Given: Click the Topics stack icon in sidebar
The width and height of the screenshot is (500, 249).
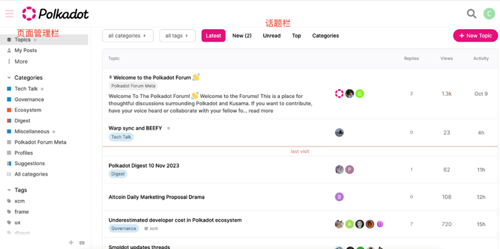Looking at the screenshot, I should (9, 40).
